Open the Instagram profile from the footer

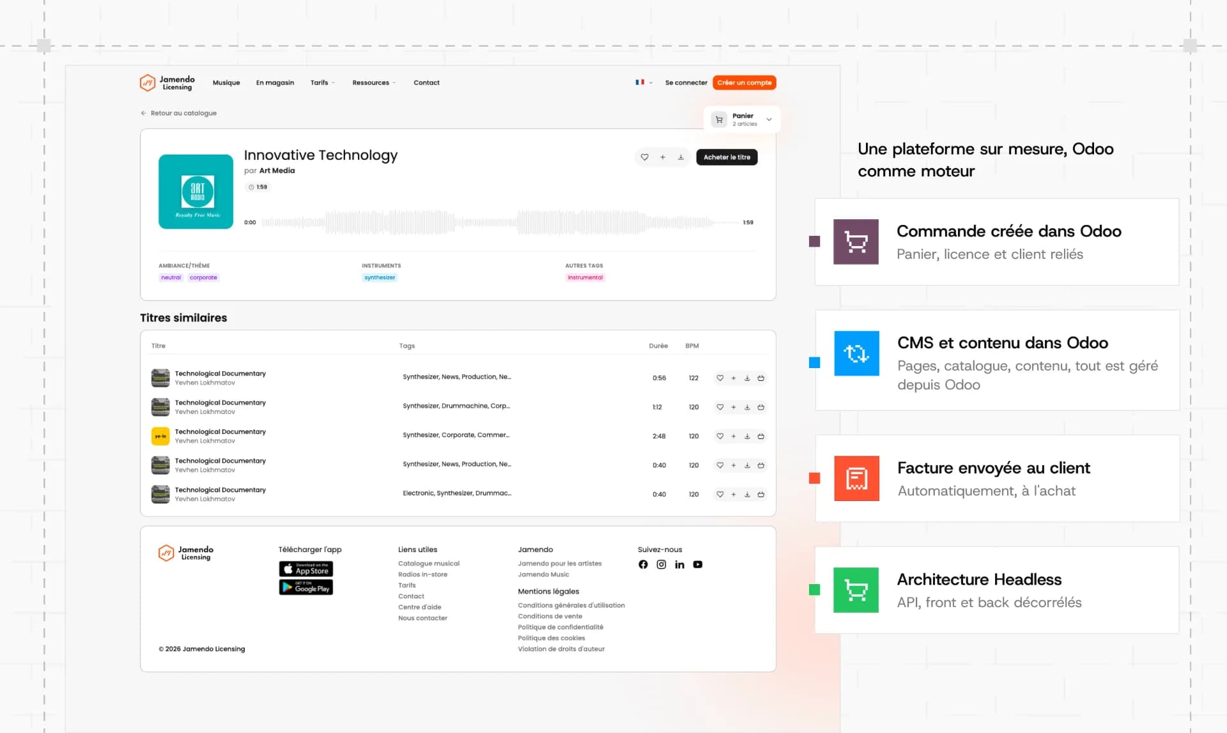coord(661,564)
